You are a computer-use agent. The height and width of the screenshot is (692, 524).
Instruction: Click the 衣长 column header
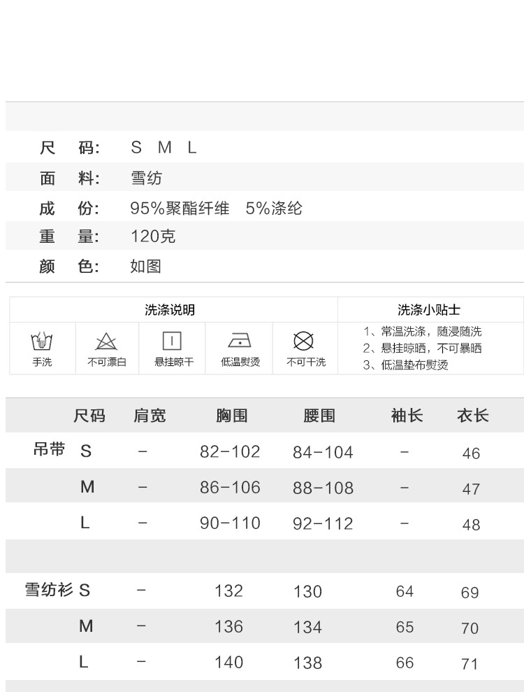[473, 416]
